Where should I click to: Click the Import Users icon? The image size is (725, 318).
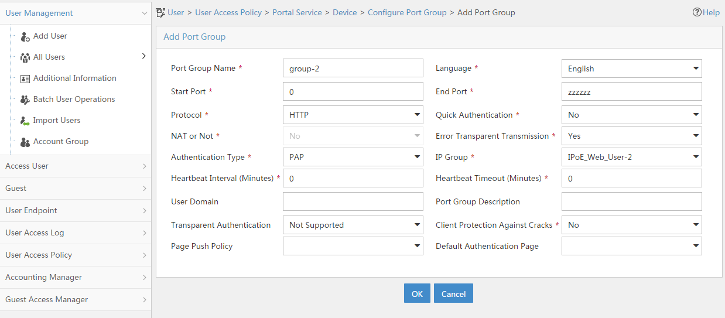[x=25, y=121]
